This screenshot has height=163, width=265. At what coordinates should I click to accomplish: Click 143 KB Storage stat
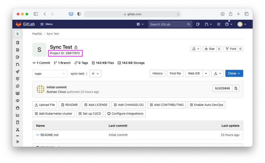(131, 63)
